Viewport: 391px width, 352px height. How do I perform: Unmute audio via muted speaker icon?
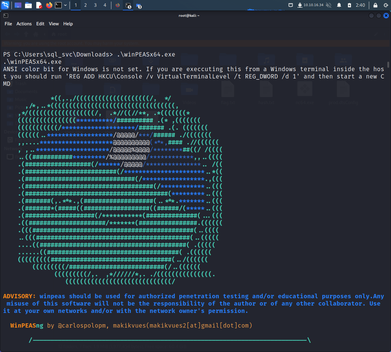point(329,5)
